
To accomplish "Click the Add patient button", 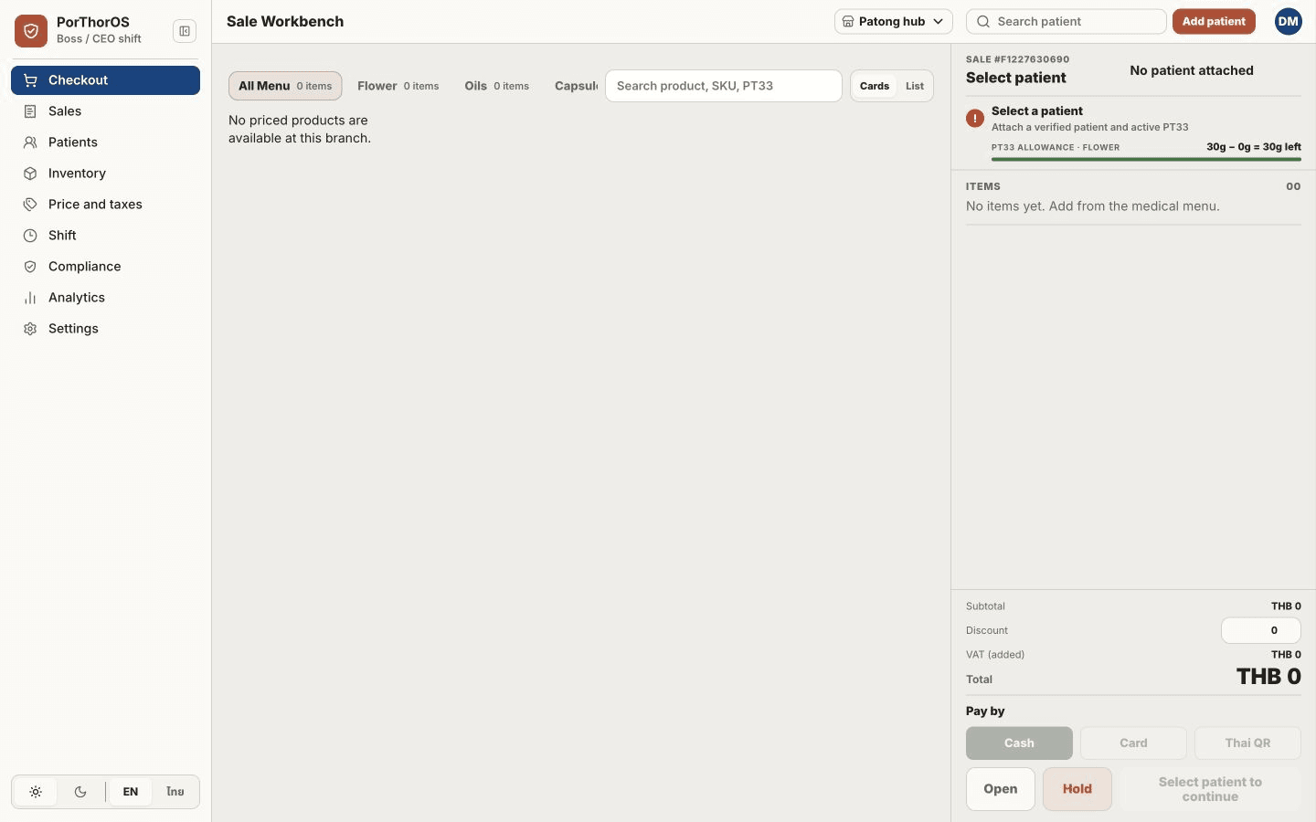I will coord(1214,22).
